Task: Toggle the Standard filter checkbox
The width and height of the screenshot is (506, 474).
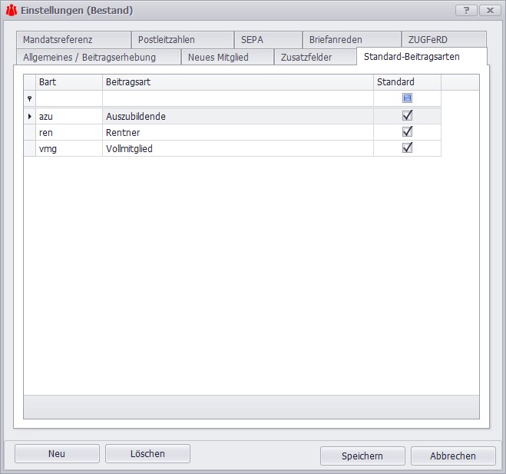Action: coord(407,98)
